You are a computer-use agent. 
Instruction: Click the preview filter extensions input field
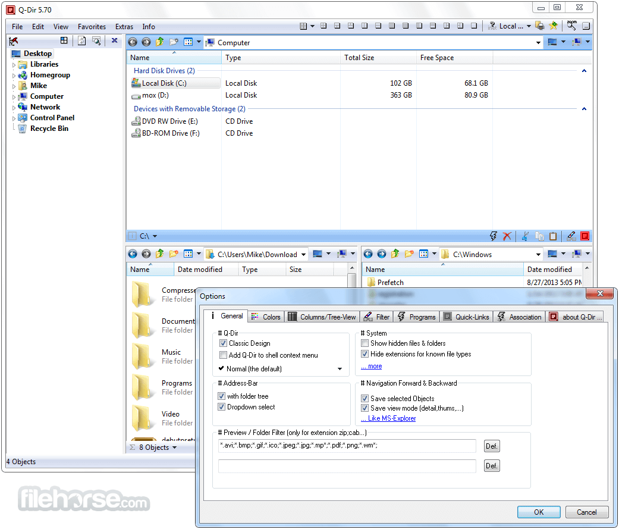click(347, 446)
